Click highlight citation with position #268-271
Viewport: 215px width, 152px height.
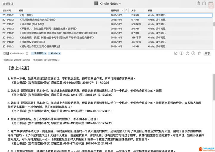pos(62,143)
